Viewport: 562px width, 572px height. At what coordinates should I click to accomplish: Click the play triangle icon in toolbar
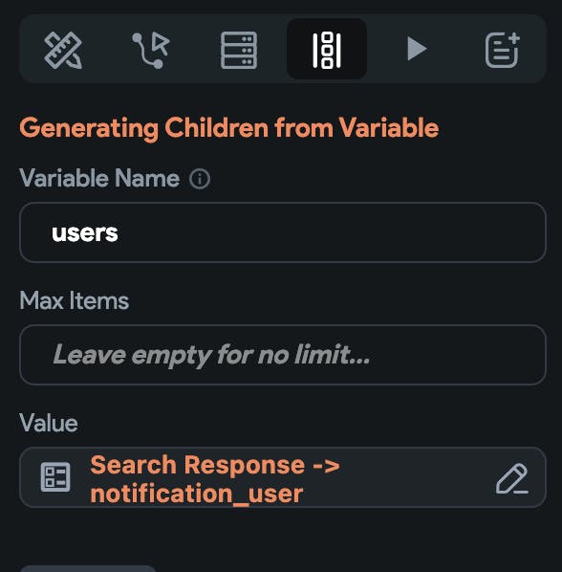click(416, 49)
